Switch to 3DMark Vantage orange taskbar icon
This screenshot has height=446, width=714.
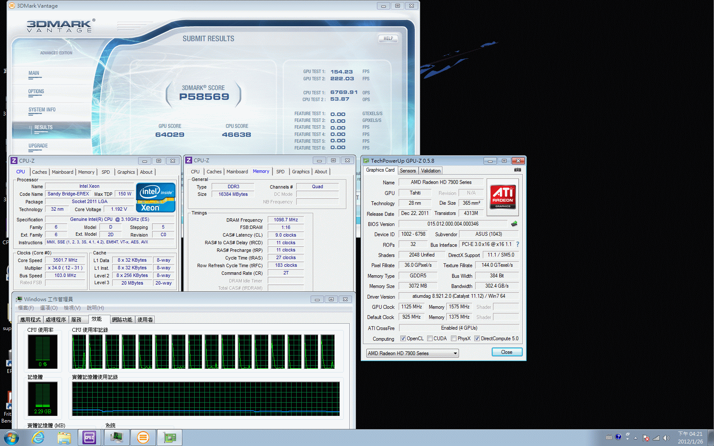point(143,438)
